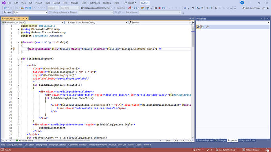Open the Property Pages wrench icon

pos(207,27)
